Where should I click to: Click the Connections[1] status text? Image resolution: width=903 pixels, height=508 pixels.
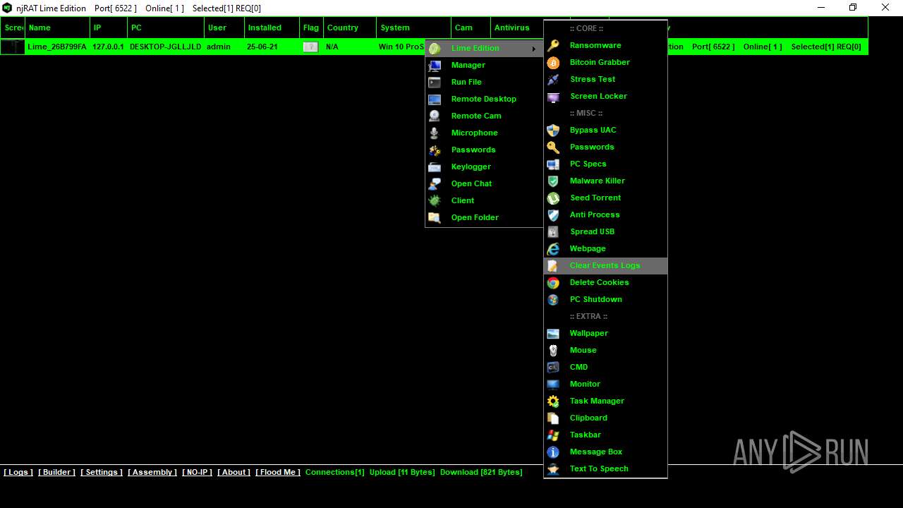pos(335,472)
